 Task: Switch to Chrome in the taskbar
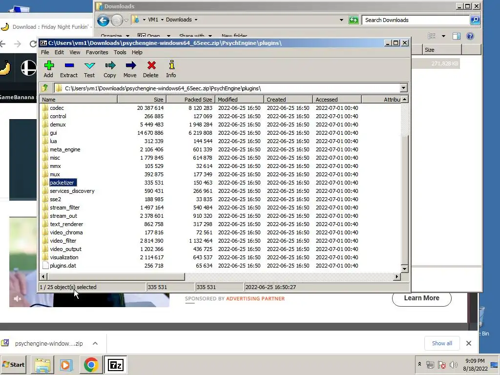pos(91,365)
